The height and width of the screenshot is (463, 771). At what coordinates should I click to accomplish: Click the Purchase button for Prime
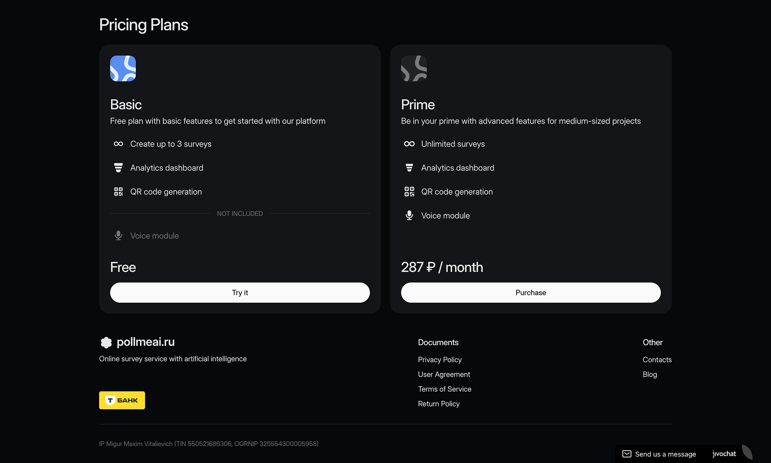(x=531, y=293)
